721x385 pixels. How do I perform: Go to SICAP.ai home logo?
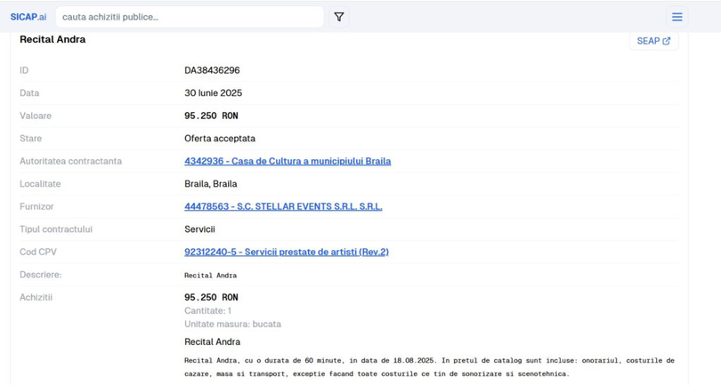coord(28,17)
